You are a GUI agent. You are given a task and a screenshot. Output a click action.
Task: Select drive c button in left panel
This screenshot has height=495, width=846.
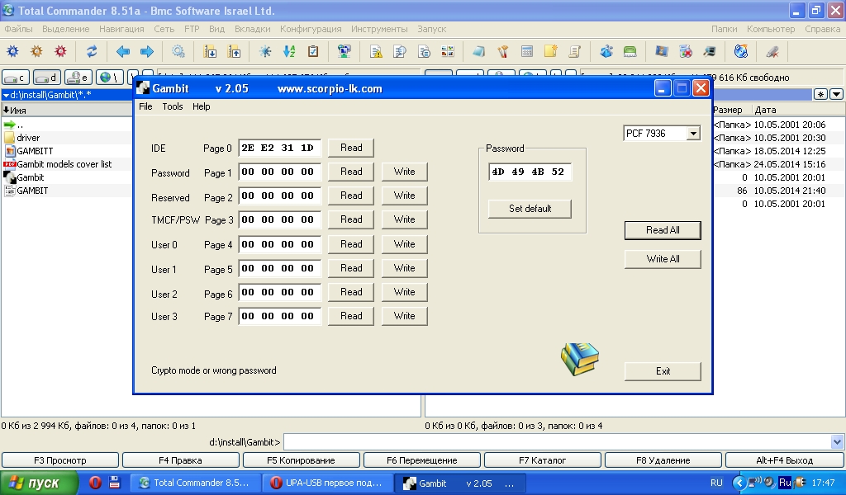[x=16, y=78]
